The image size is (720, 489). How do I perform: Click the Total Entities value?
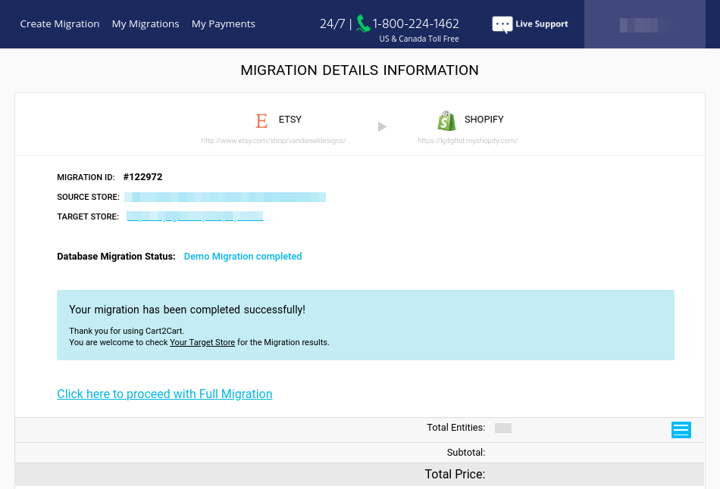click(x=503, y=428)
